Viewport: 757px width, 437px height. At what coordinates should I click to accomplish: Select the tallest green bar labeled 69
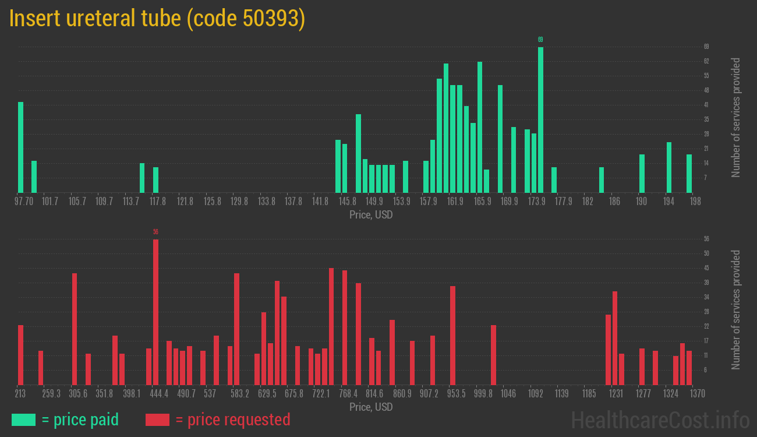coord(540,119)
